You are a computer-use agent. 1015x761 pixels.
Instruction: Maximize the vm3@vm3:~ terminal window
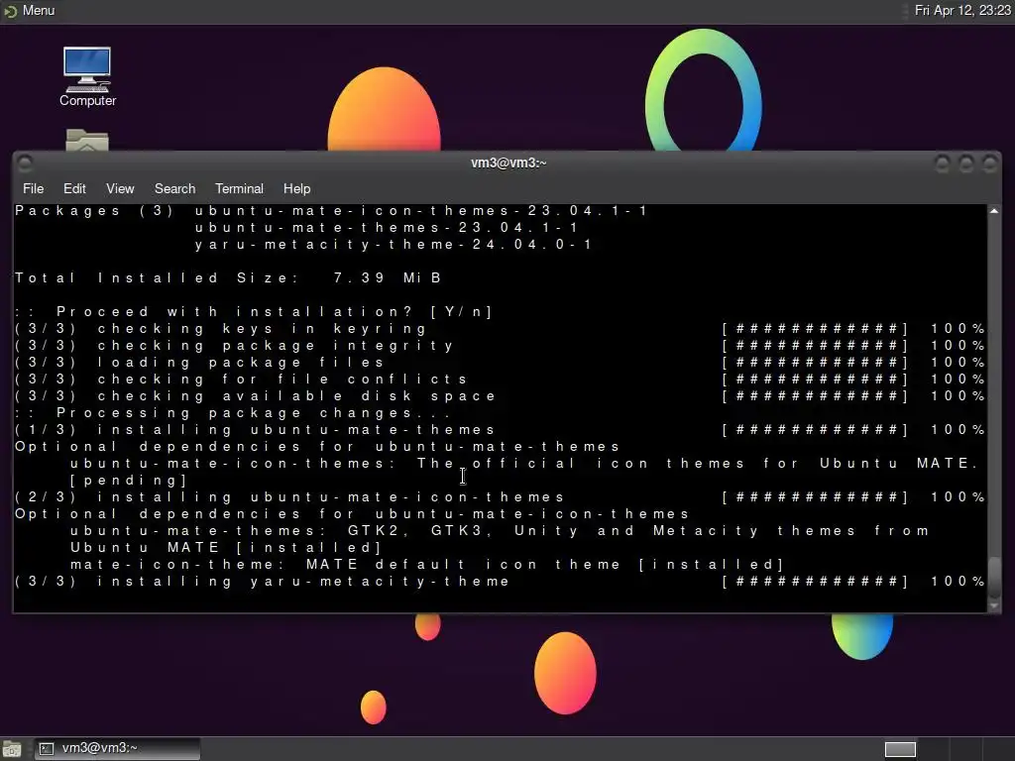[965, 163]
